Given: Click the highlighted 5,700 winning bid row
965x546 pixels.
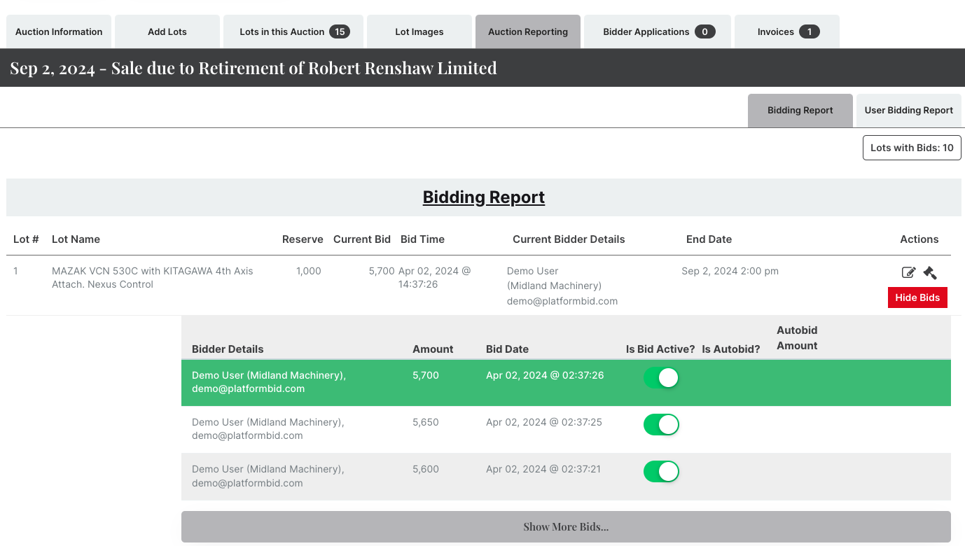Looking at the screenshot, I should 490,382.
